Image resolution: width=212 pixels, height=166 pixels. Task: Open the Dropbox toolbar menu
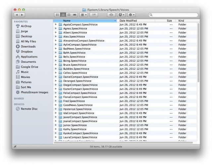coord(121,15)
